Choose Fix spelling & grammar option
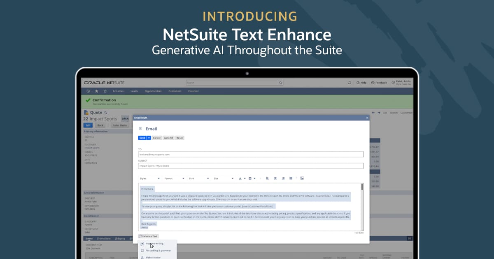 pyautogui.click(x=158, y=250)
